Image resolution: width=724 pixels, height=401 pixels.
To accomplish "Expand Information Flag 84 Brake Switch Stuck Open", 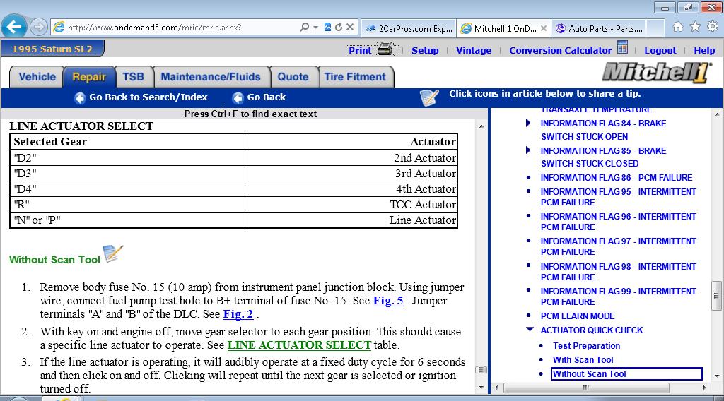I will [x=528, y=123].
